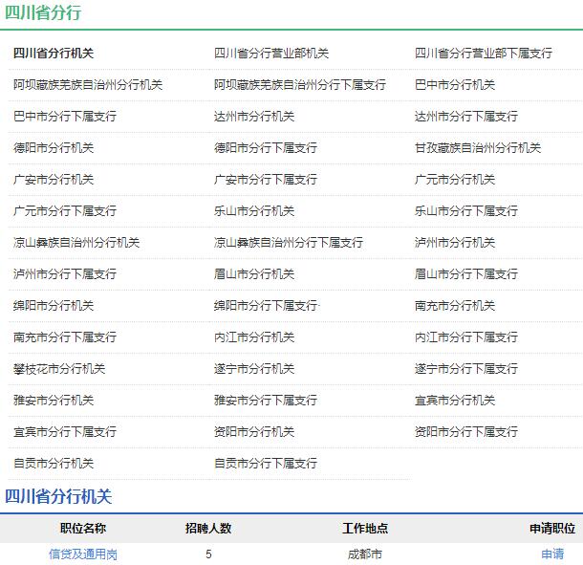Open 达州市分行下属支行 link
583x565 pixels.
click(x=466, y=117)
